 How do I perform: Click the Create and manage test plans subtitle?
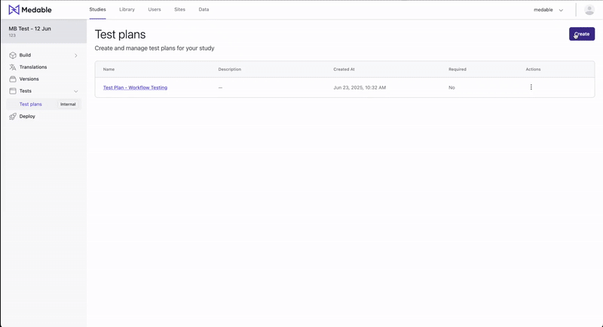pyautogui.click(x=155, y=48)
